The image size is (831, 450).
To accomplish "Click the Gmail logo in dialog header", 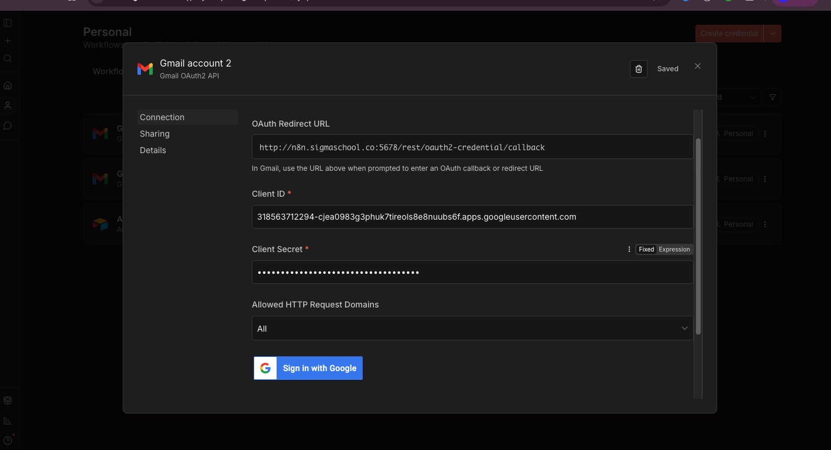I will click(x=145, y=69).
